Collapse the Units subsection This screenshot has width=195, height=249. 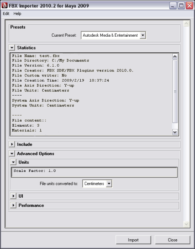13,162
